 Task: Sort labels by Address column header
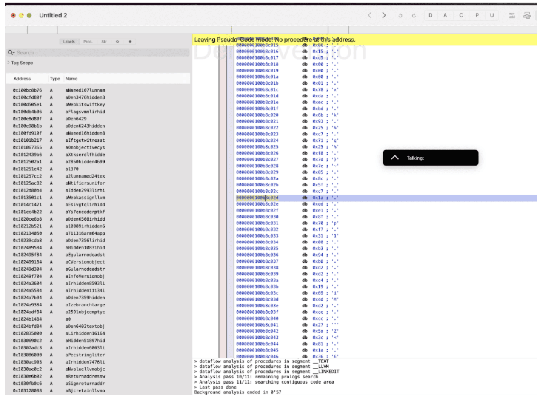click(22, 79)
